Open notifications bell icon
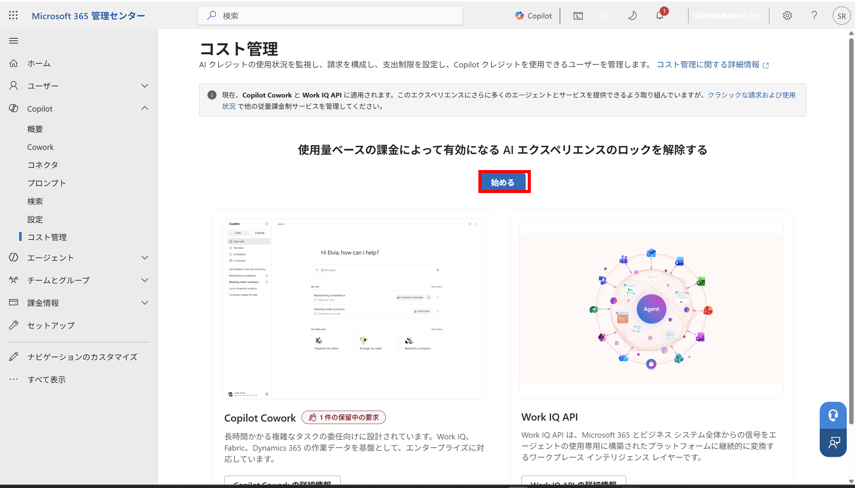Screen dimensions: 855x488 point(660,16)
